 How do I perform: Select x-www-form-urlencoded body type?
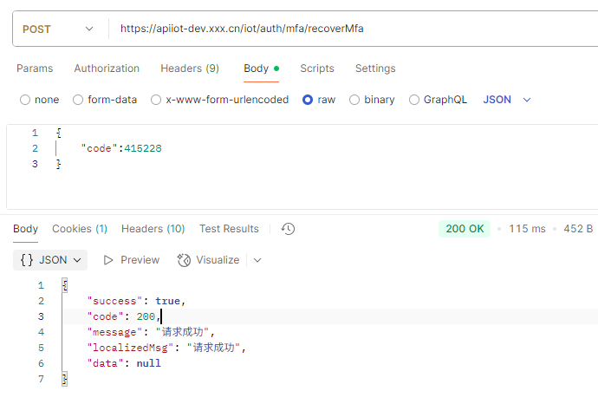(157, 100)
